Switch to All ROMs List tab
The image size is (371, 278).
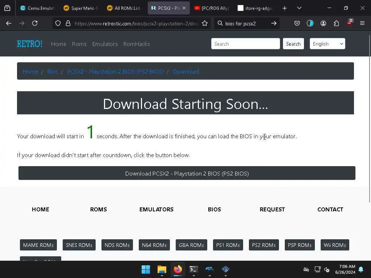124,8
